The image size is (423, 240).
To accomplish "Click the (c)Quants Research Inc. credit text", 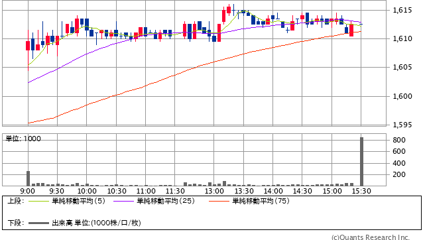I will tap(371, 237).
